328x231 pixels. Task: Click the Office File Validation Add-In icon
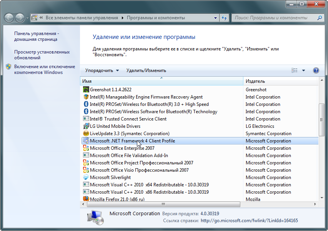(86, 156)
